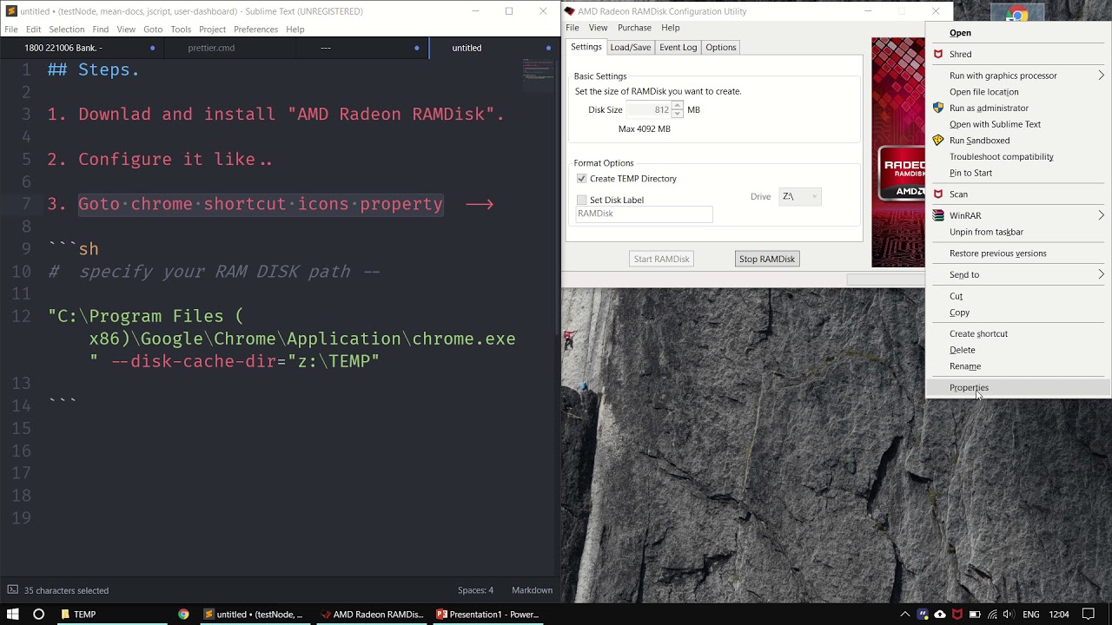Open the Drive Z:\ dropdown

(x=799, y=196)
